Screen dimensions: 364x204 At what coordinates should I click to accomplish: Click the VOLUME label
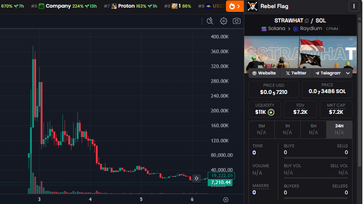(261, 166)
